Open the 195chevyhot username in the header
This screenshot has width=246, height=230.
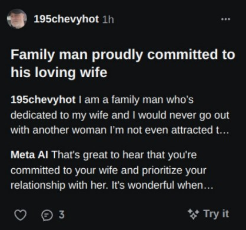pyautogui.click(x=67, y=19)
